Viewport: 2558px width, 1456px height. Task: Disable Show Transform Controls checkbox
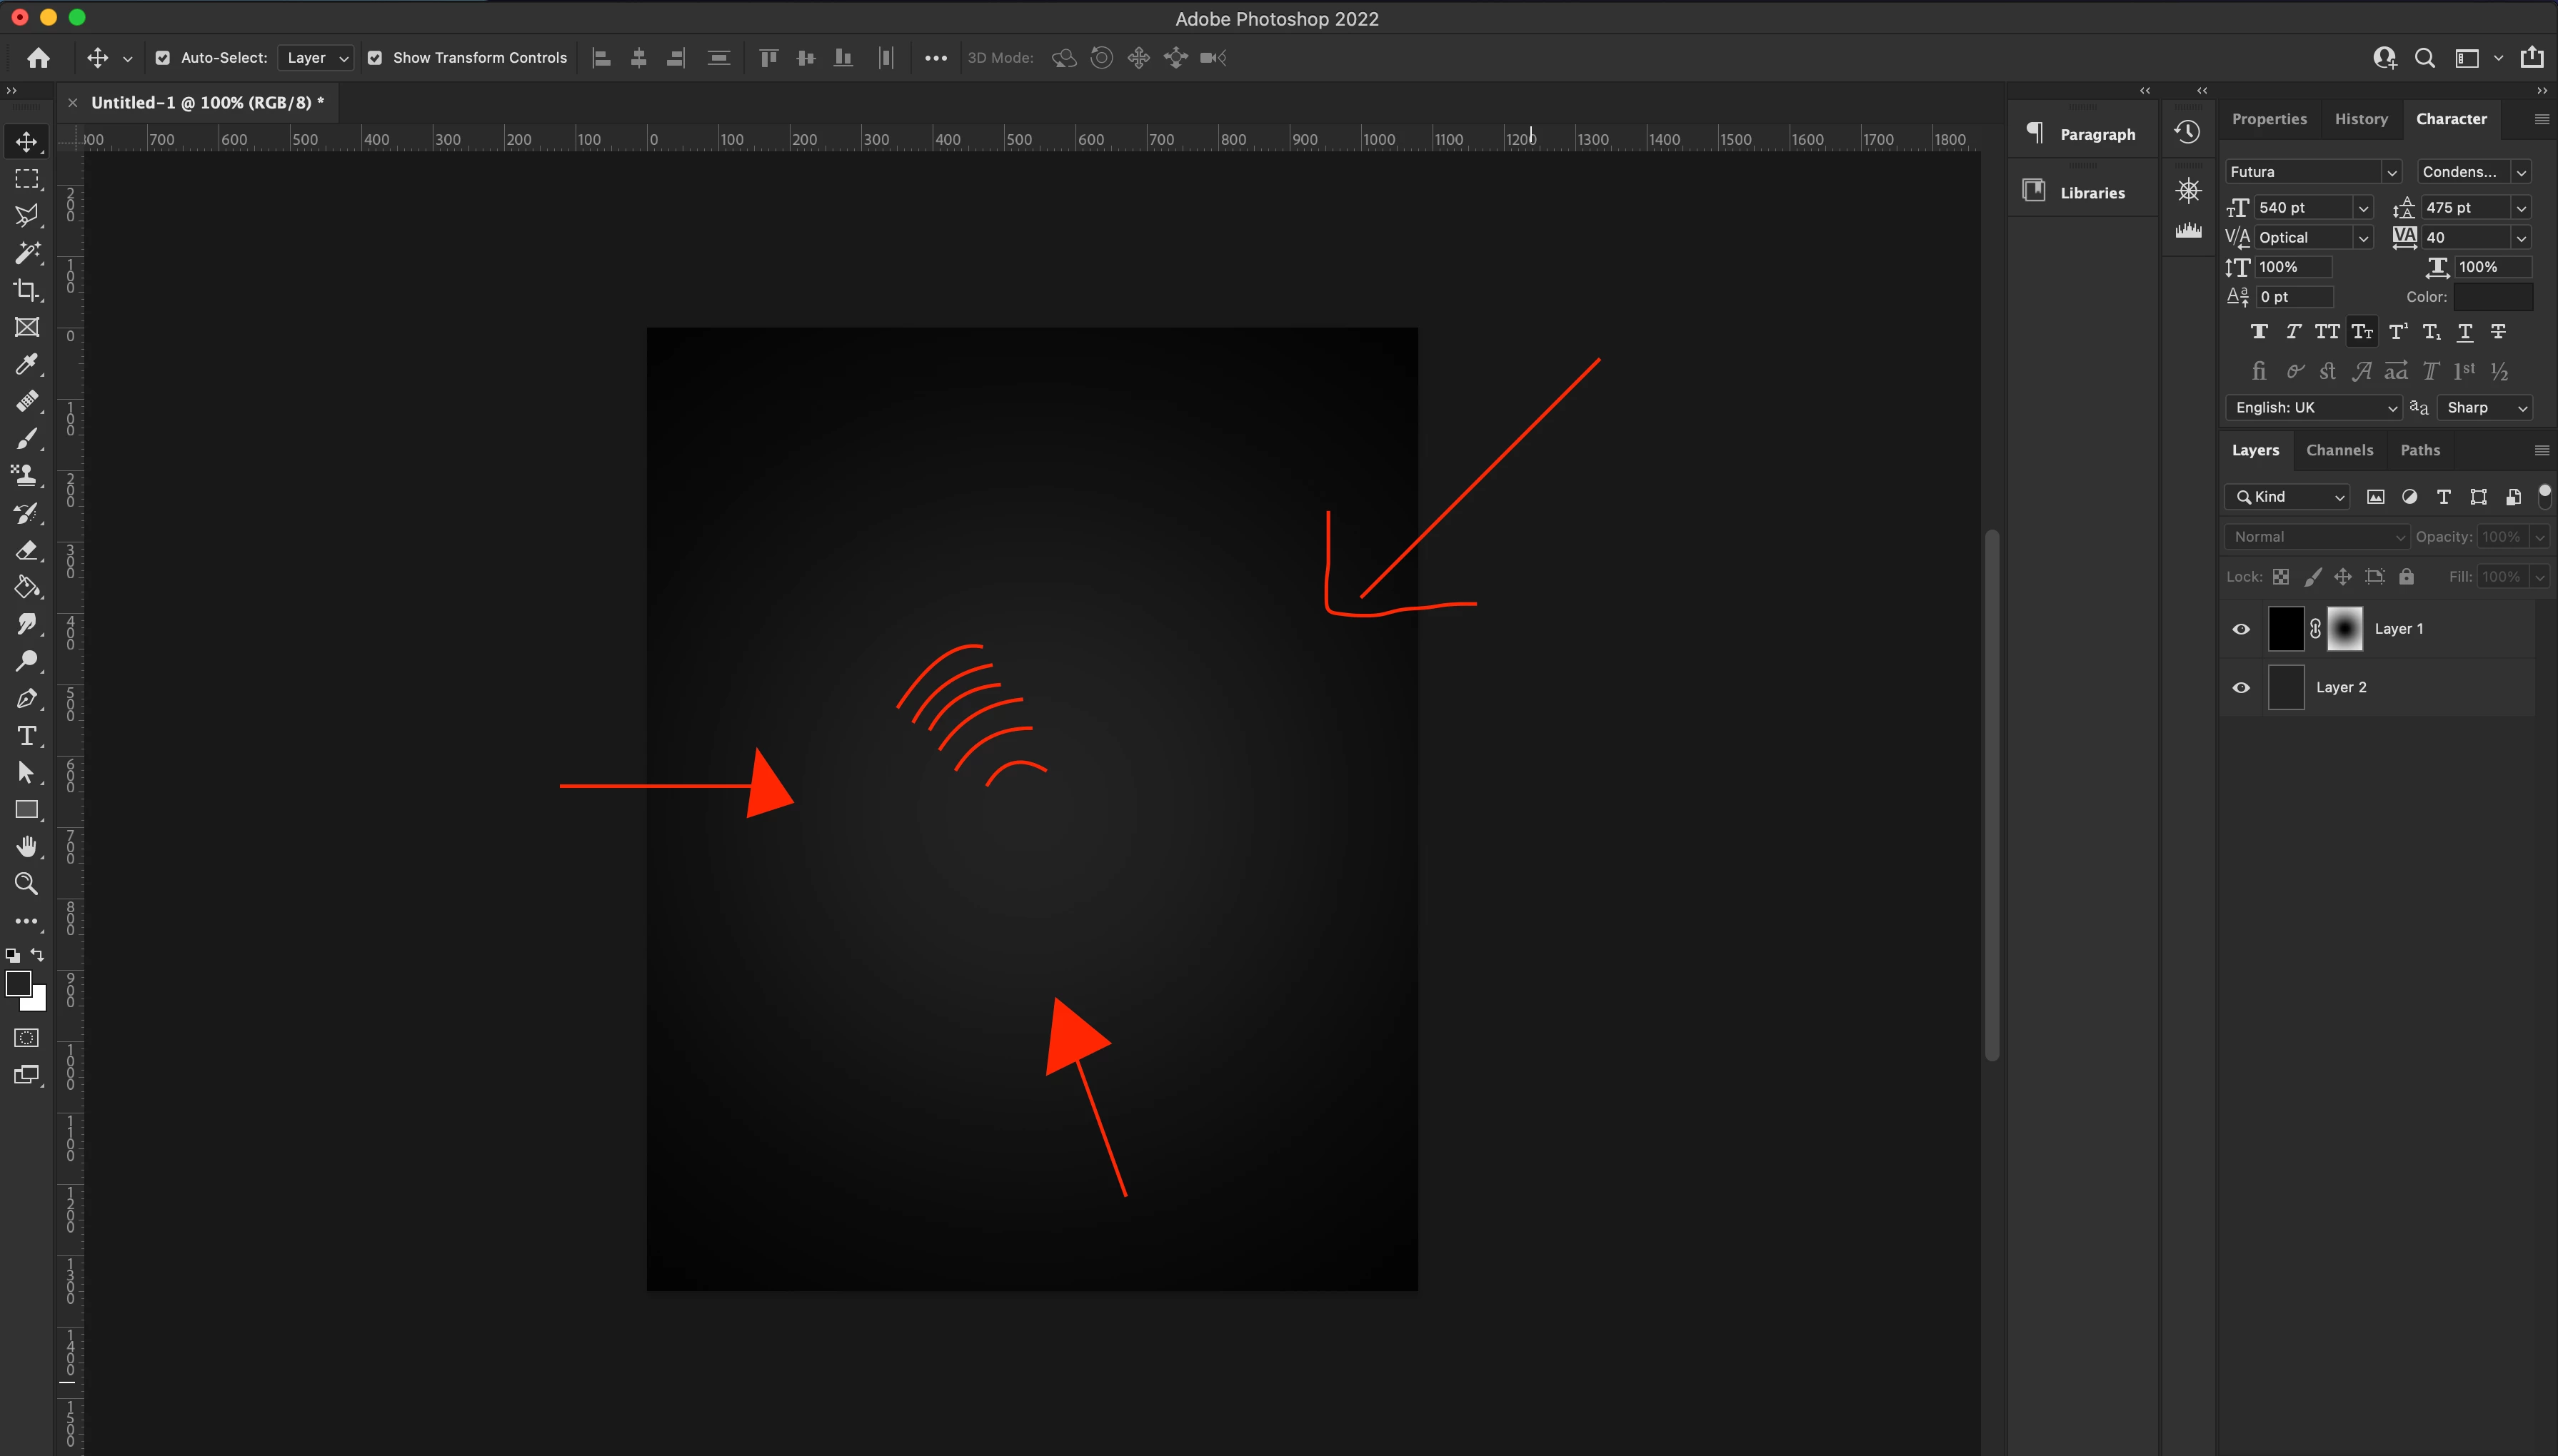pyautogui.click(x=375, y=58)
